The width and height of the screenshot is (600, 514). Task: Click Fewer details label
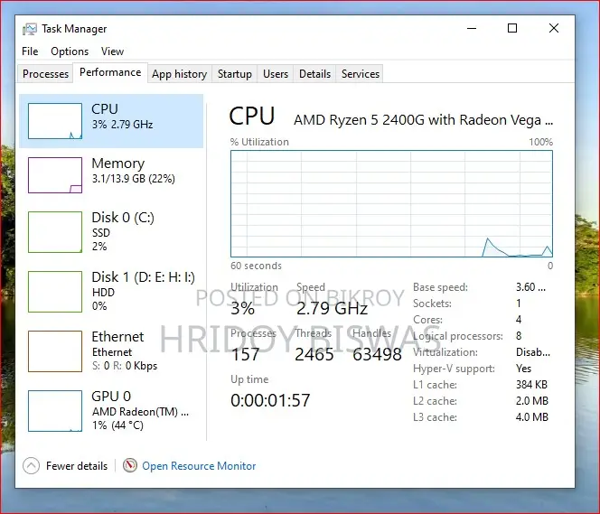pyautogui.click(x=77, y=466)
